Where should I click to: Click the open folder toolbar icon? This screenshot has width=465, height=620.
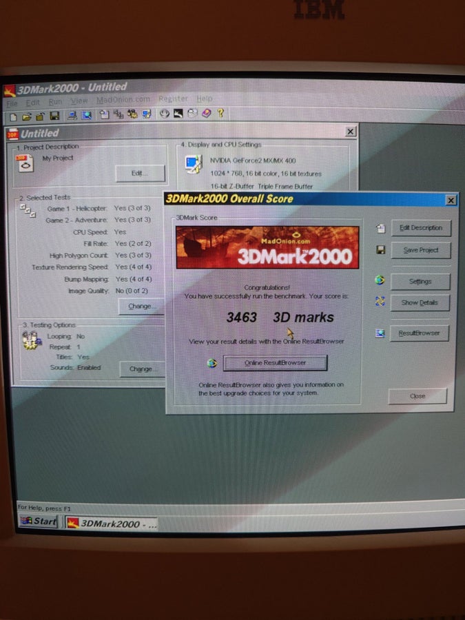27,116
